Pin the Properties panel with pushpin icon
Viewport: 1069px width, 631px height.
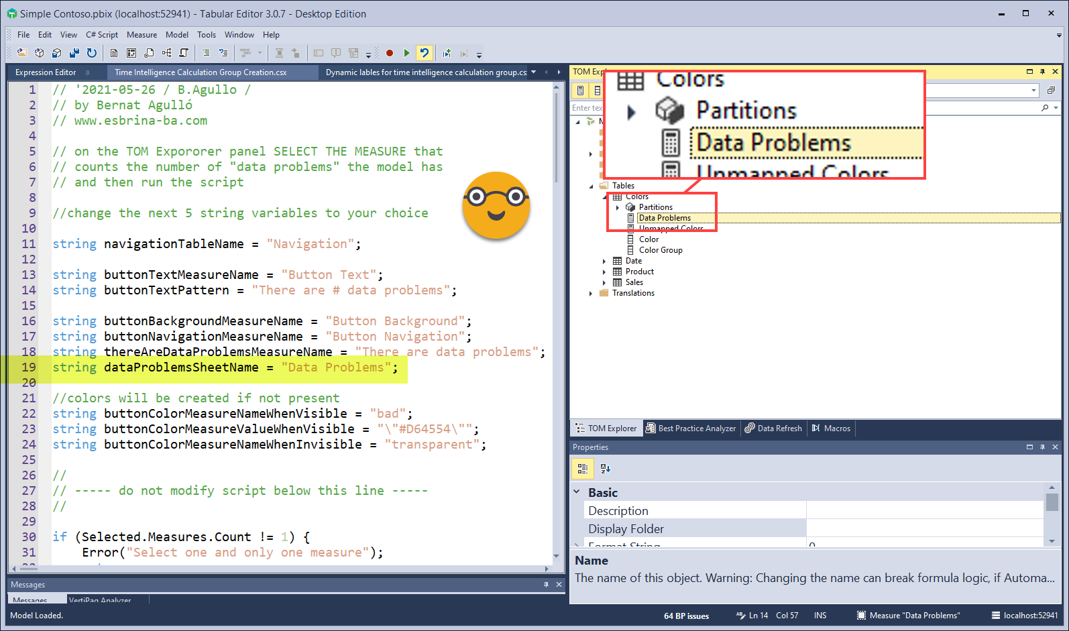click(1042, 447)
